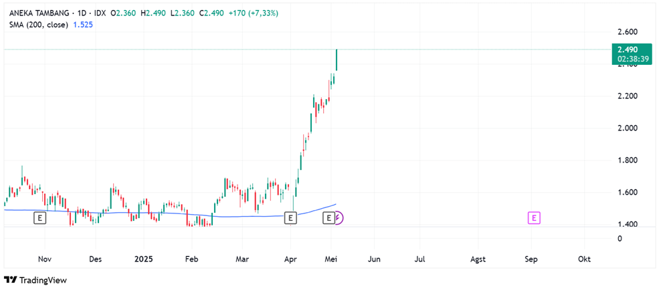Viewport: 659px width, 287px height.
Task: Click the Agst label on the time axis
Action: click(x=478, y=260)
